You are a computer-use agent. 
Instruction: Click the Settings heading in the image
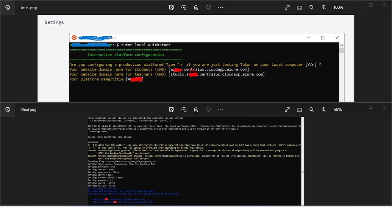[54, 22]
